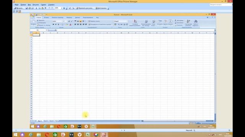The image size is (245, 137).
Task: Go to previous picture arrow
Action: tap(122, 130)
